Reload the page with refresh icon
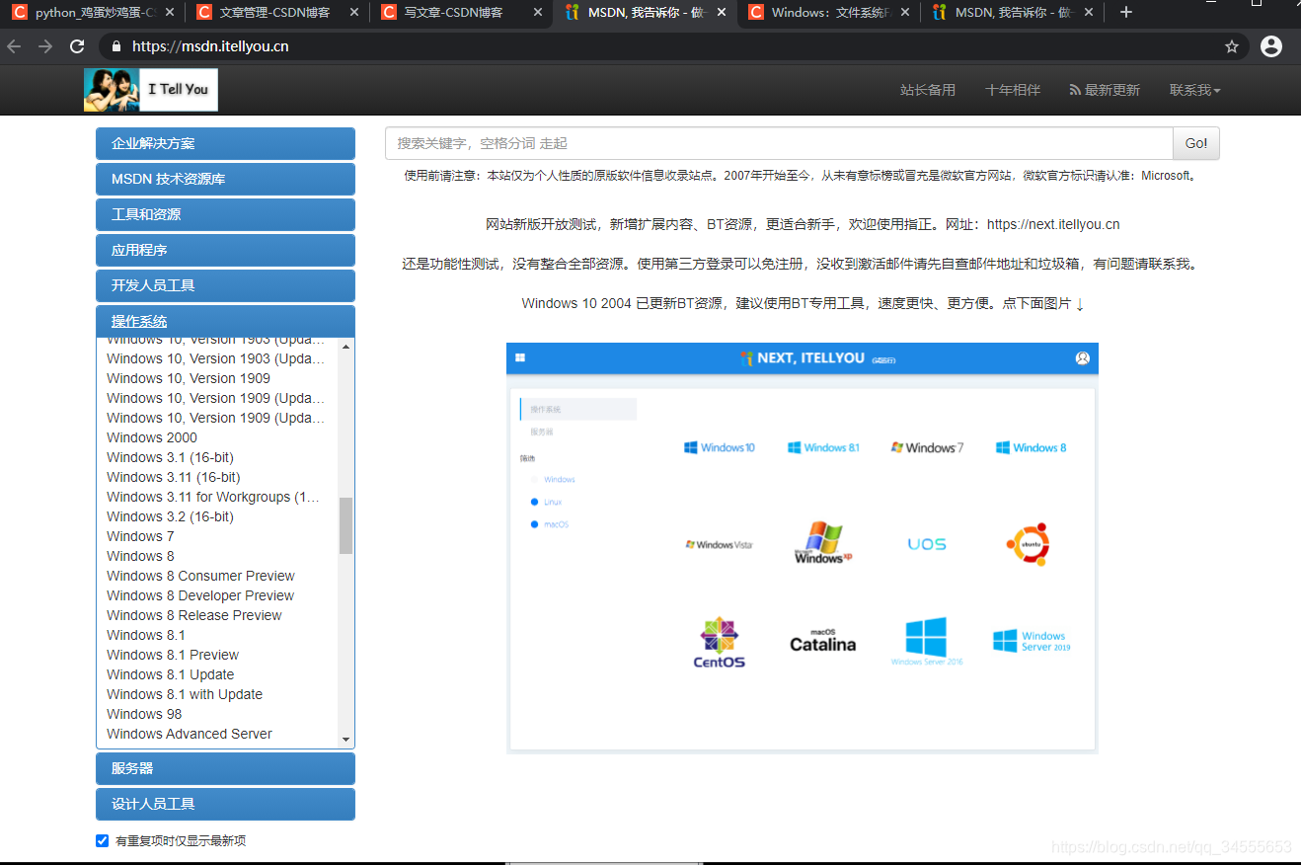1301x865 pixels. pyautogui.click(x=77, y=46)
